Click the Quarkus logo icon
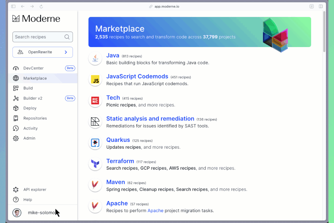The image size is (334, 223). [95, 143]
